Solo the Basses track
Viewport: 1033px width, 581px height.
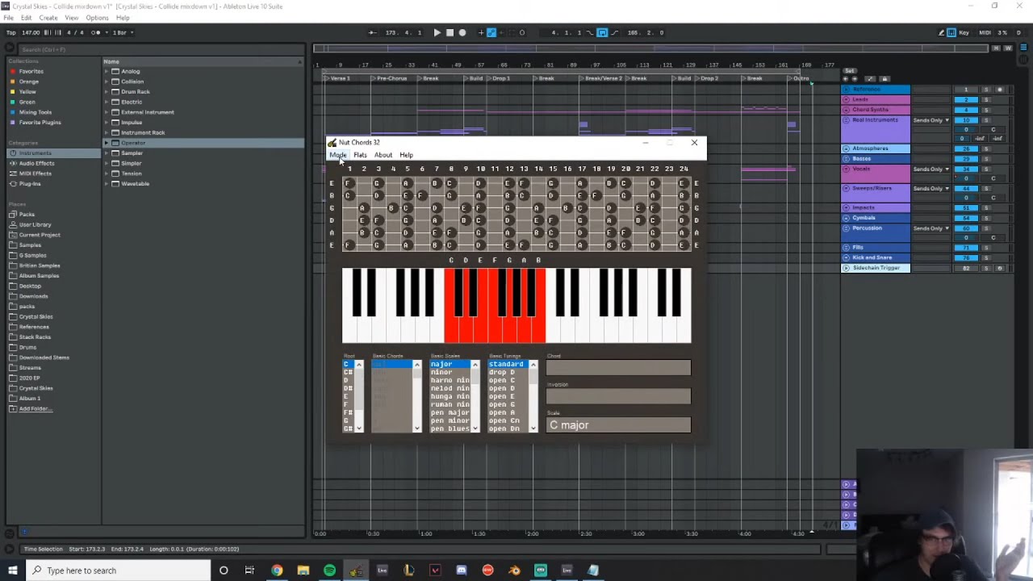pos(985,158)
